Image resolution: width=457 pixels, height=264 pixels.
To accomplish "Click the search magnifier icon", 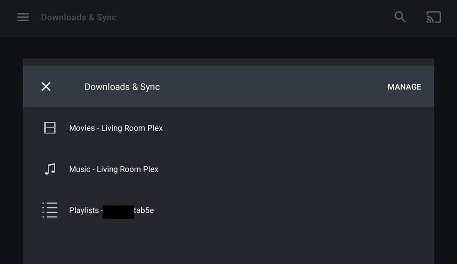I will coord(400,17).
